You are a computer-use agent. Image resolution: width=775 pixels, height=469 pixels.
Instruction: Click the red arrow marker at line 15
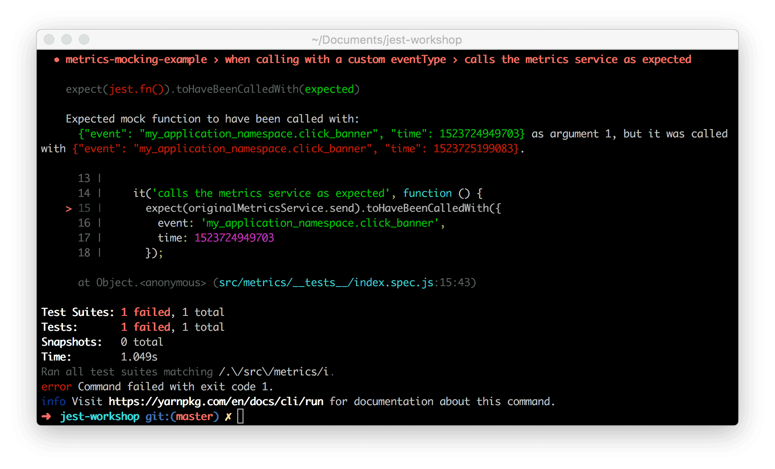click(x=69, y=209)
